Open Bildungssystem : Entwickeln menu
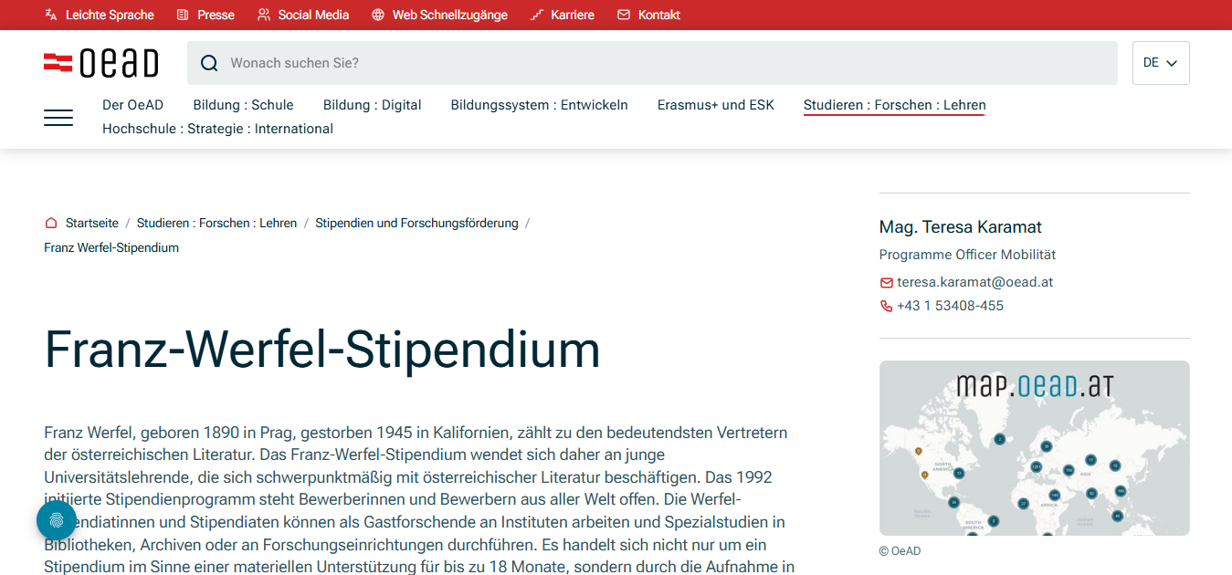The height and width of the screenshot is (575, 1232). click(x=540, y=105)
